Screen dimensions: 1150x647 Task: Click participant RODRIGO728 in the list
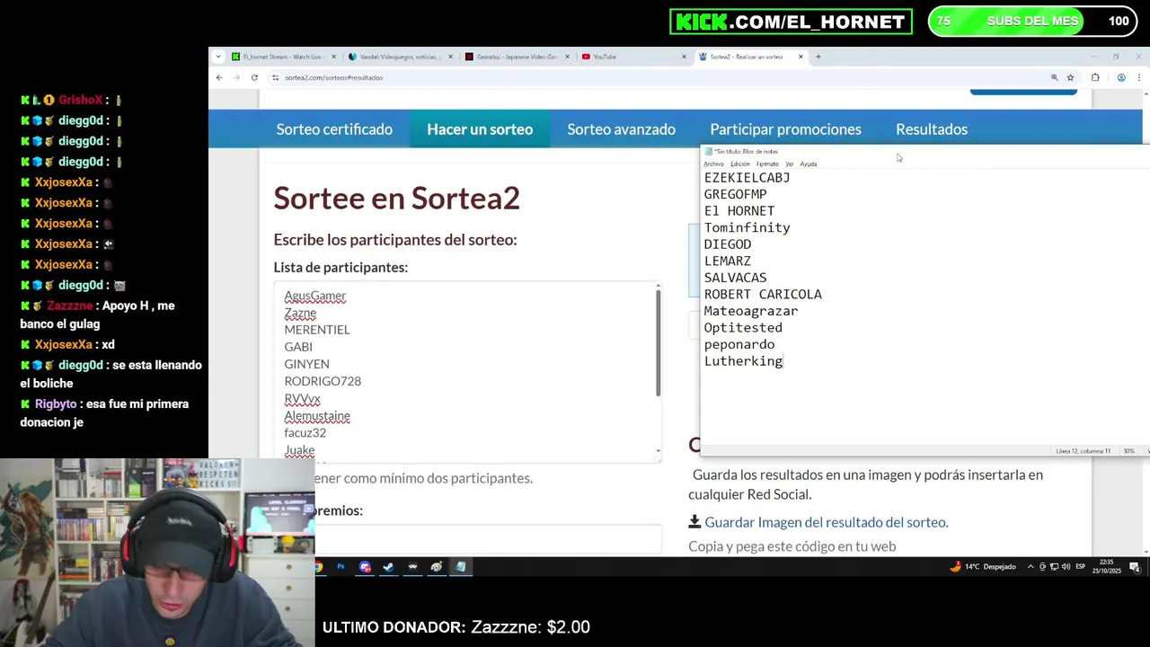click(x=323, y=381)
